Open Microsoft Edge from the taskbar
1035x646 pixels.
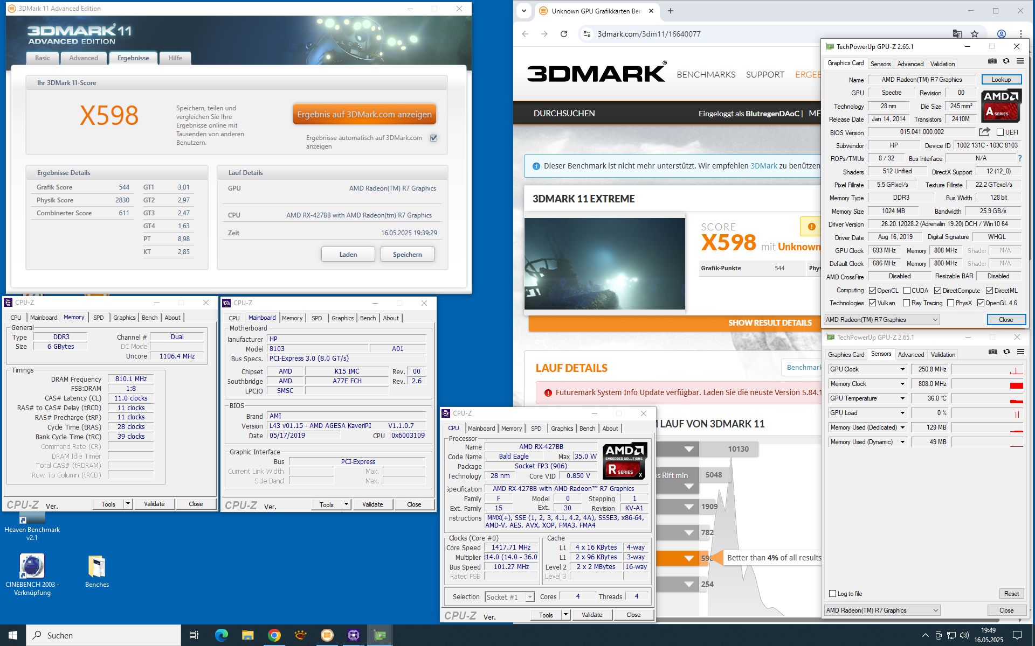(221, 635)
